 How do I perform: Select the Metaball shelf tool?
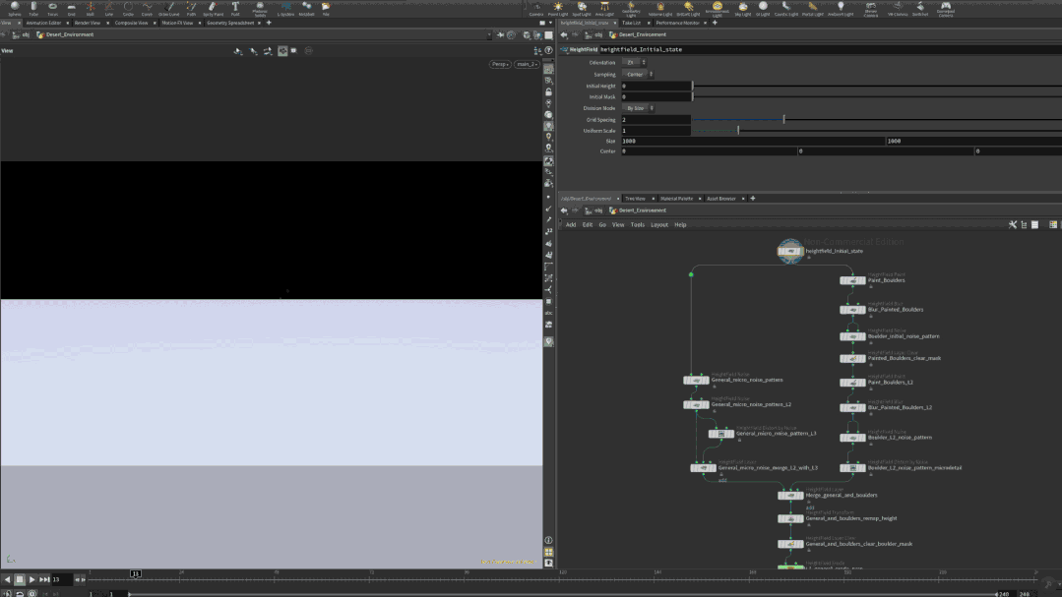click(x=306, y=8)
